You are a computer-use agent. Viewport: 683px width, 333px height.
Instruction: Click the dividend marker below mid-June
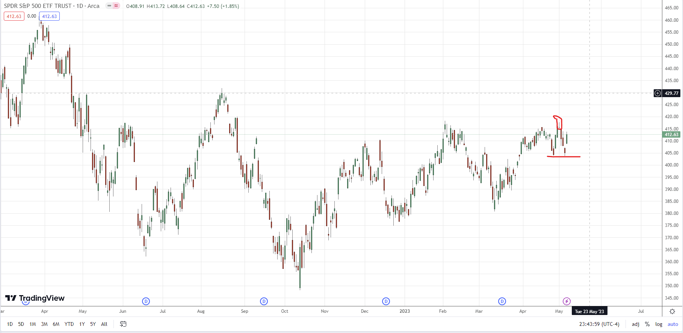pyautogui.click(x=146, y=301)
